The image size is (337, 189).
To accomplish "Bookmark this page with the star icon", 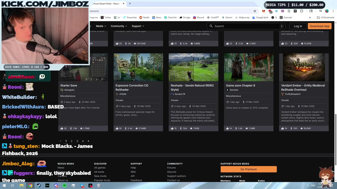I will pyautogui.click(x=255, y=11).
